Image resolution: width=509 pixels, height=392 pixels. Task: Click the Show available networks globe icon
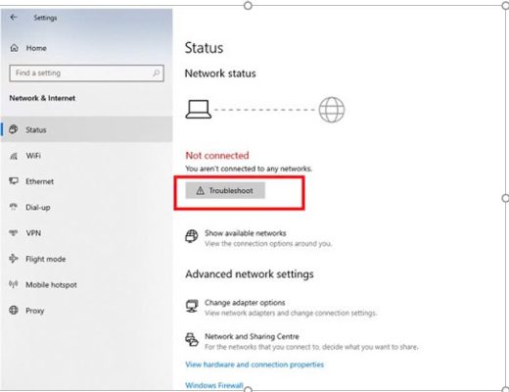(x=192, y=236)
